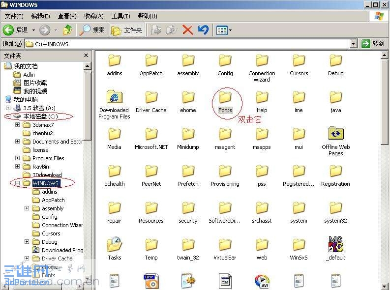Open the File (文件) menu
Screen dimensions: 390x290
coord(14,16)
